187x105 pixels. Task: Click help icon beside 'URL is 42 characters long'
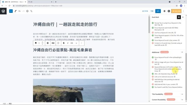point(176,74)
